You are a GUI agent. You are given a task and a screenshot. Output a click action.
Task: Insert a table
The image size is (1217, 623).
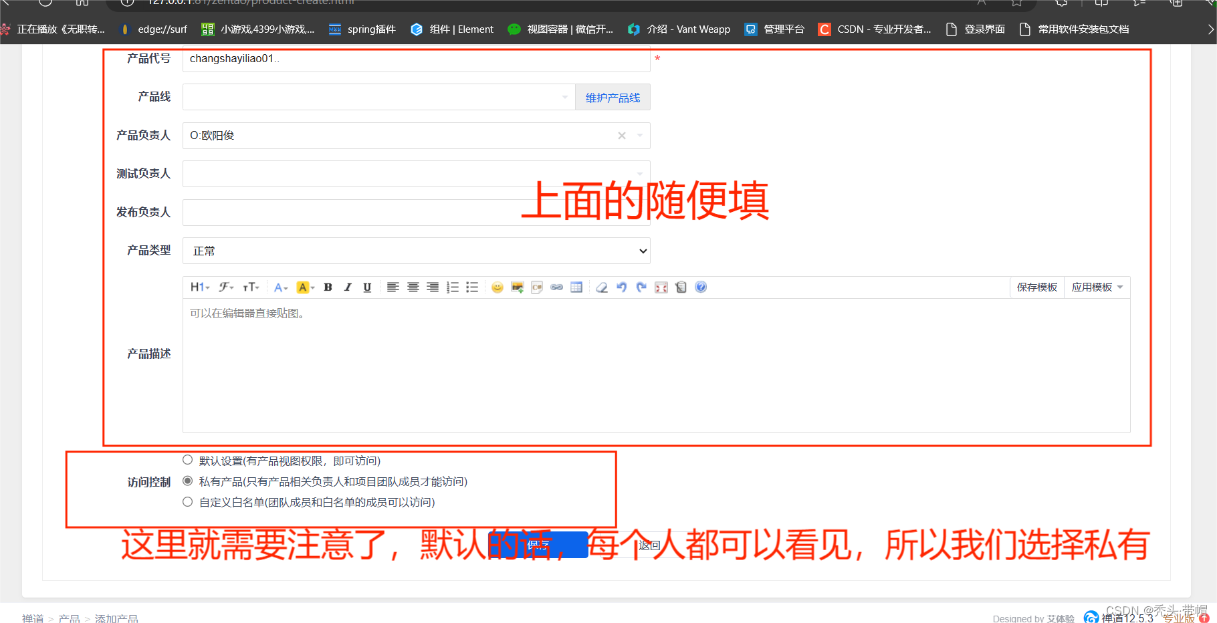click(576, 287)
